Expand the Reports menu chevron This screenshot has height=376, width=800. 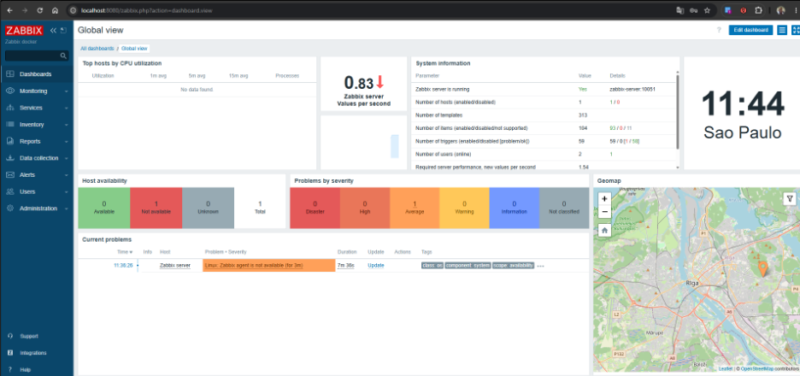(x=67, y=142)
